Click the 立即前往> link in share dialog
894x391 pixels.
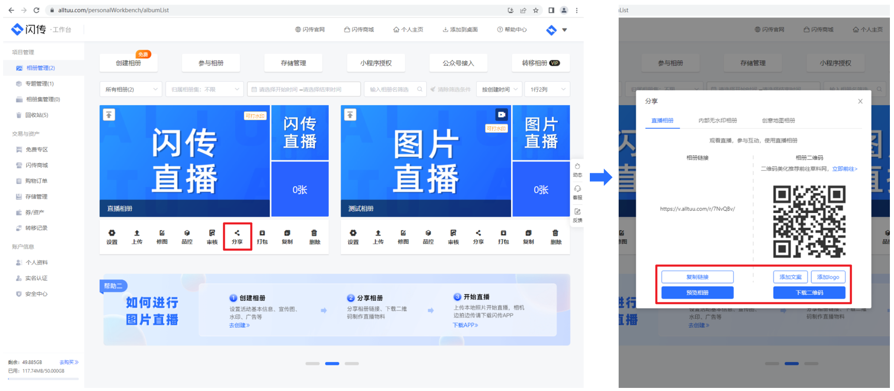coord(845,169)
